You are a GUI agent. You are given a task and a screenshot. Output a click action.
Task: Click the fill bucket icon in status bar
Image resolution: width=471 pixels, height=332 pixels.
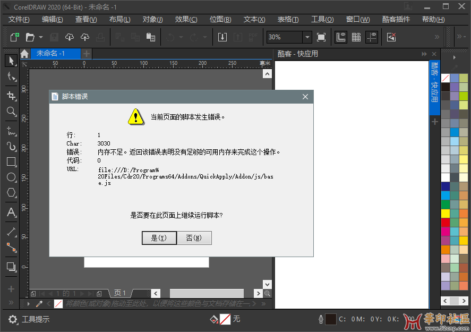click(214, 319)
